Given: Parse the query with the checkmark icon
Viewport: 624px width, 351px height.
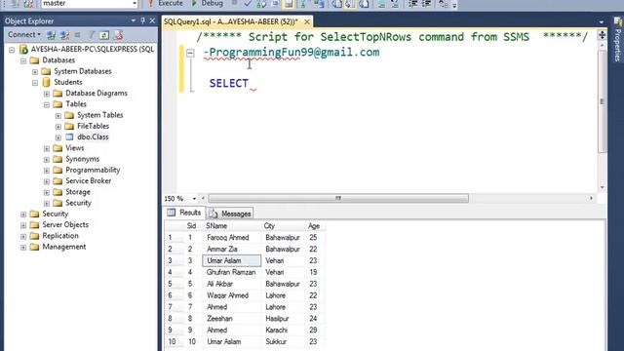Looking at the screenshot, I should [248, 4].
